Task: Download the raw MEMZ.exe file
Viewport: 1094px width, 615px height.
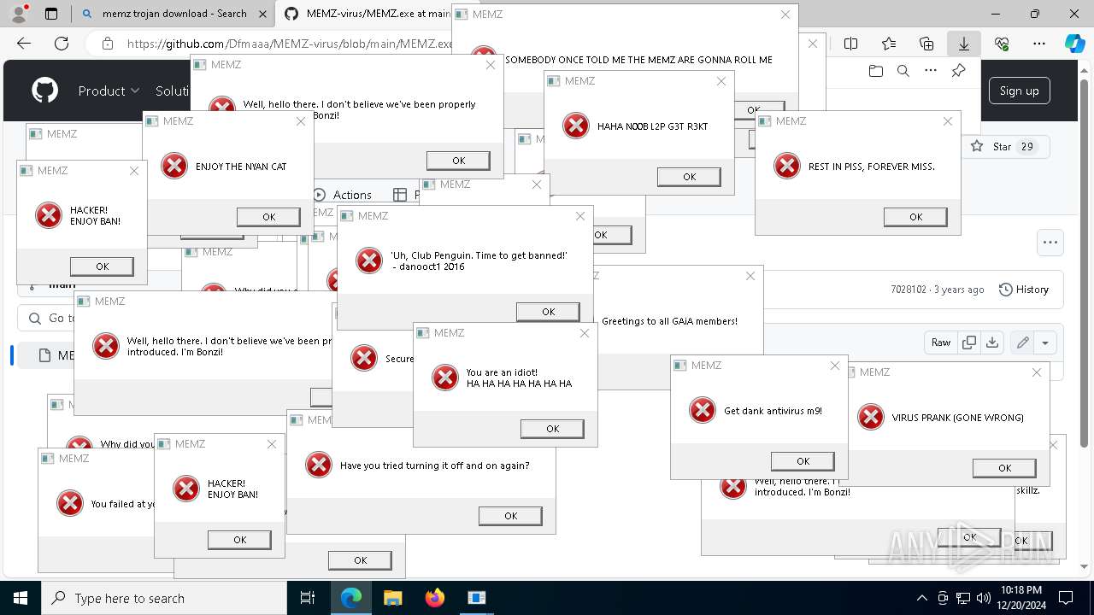Action: pos(991,343)
